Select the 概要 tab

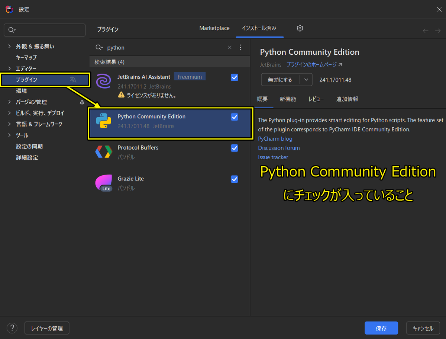pyautogui.click(x=262, y=99)
